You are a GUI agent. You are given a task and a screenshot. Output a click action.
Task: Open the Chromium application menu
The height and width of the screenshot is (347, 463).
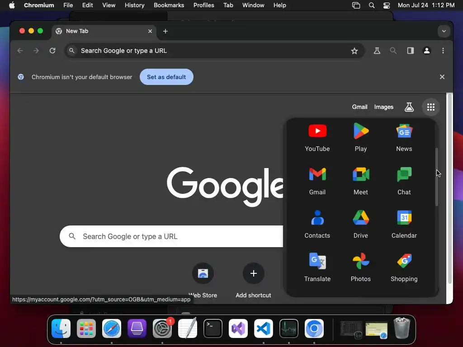click(39, 5)
